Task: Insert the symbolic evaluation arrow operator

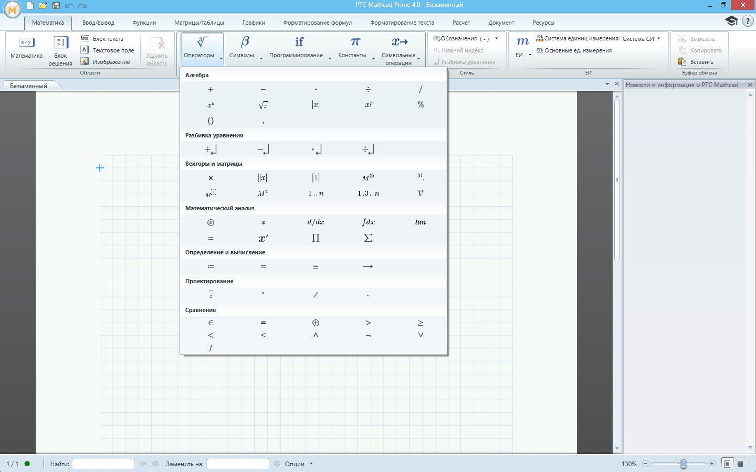Action: (368, 267)
